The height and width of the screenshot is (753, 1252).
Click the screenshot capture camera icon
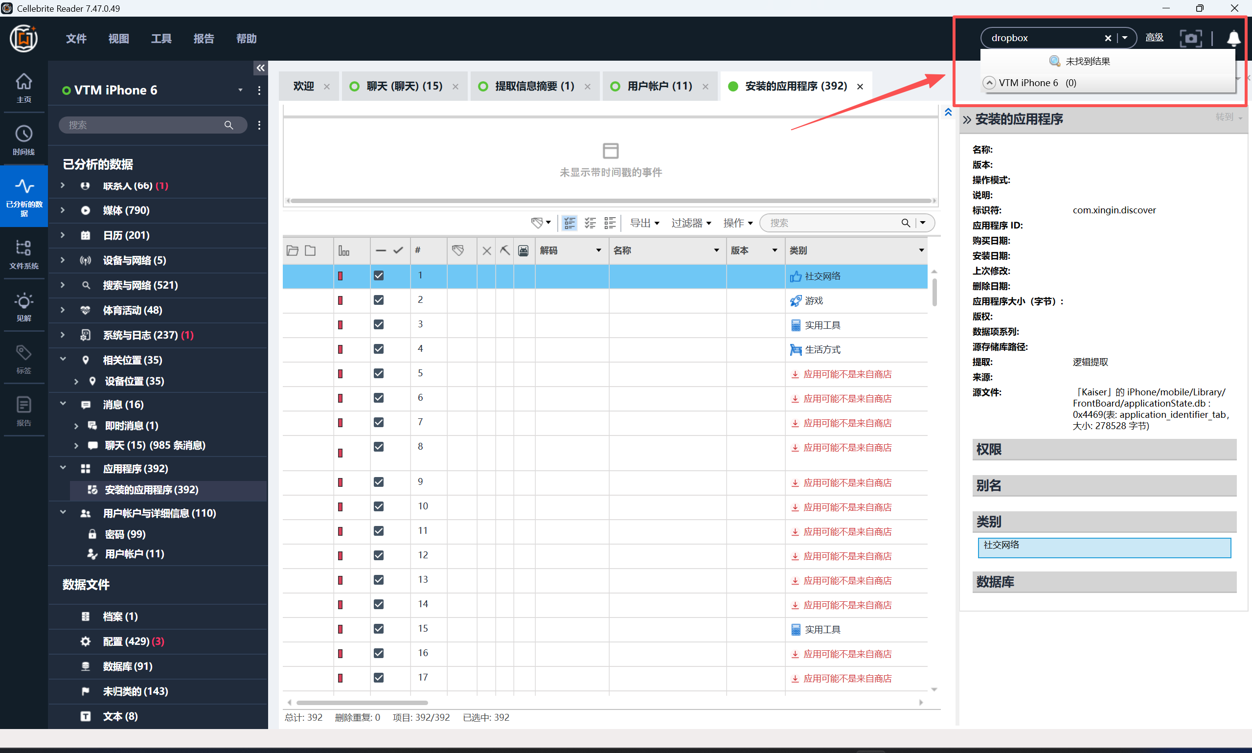click(1190, 38)
